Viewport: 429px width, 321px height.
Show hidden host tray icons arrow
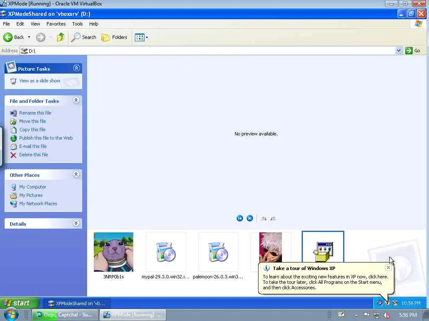tap(356, 315)
